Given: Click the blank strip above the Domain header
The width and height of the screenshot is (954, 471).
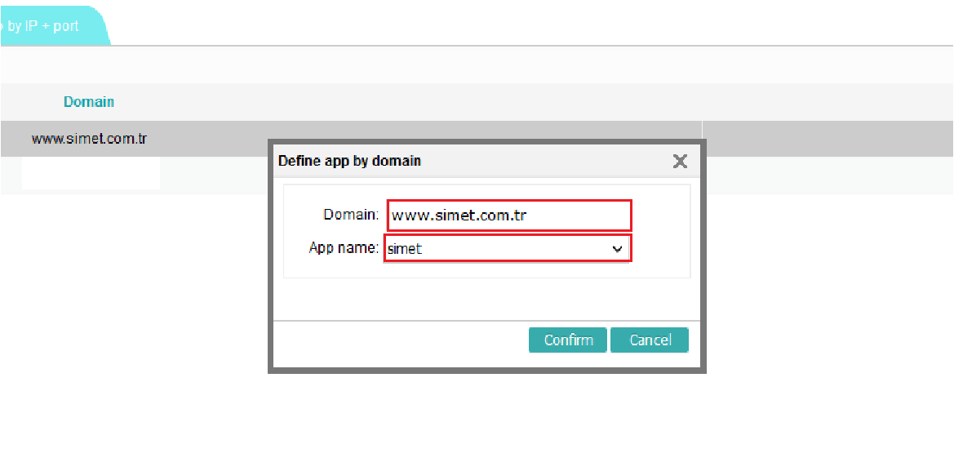Looking at the screenshot, I should pyautogui.click(x=473, y=64).
